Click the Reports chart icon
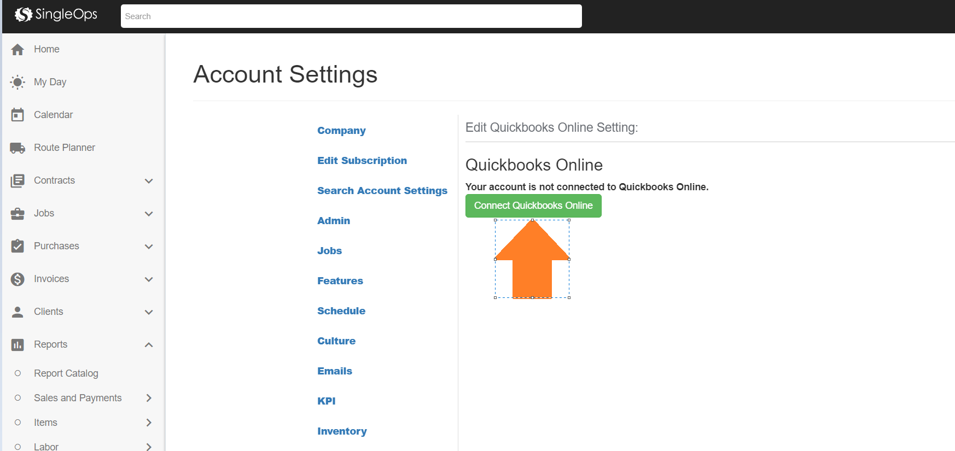Screen dimensions: 955x451 click(18, 344)
